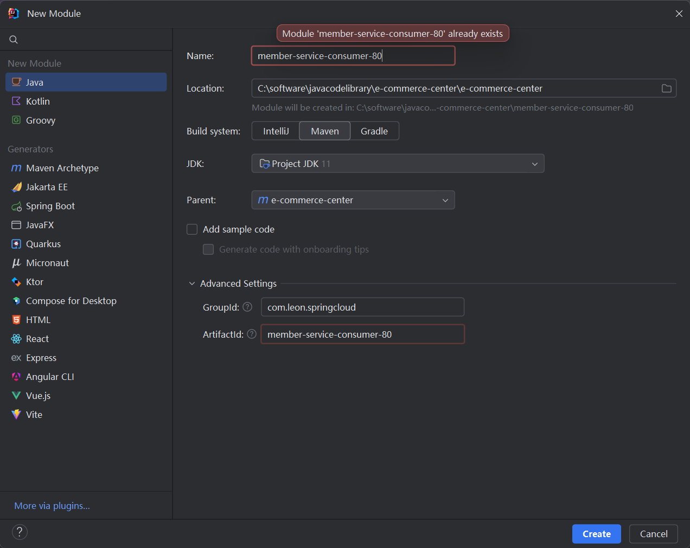
Task: Choose the Maven Archetype generator
Action: point(62,168)
